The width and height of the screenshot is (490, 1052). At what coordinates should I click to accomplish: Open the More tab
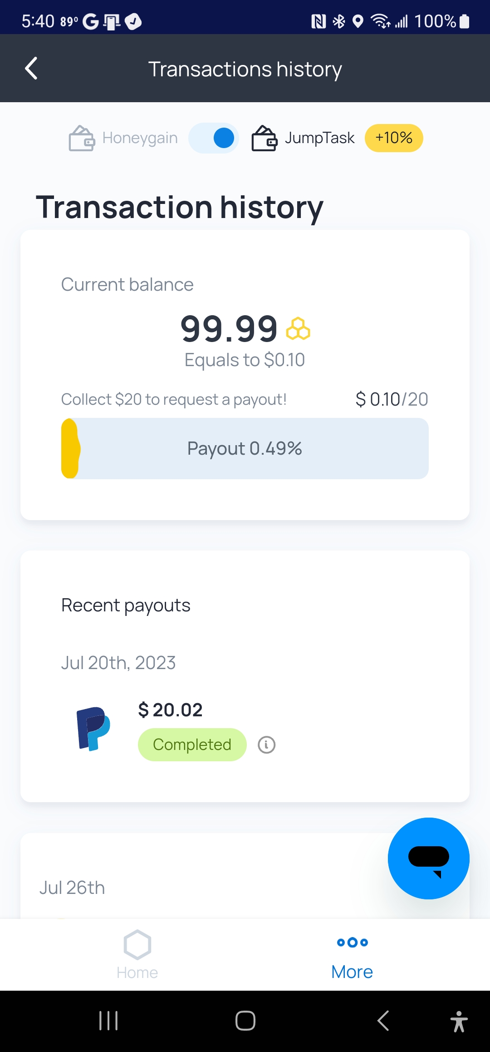click(352, 954)
